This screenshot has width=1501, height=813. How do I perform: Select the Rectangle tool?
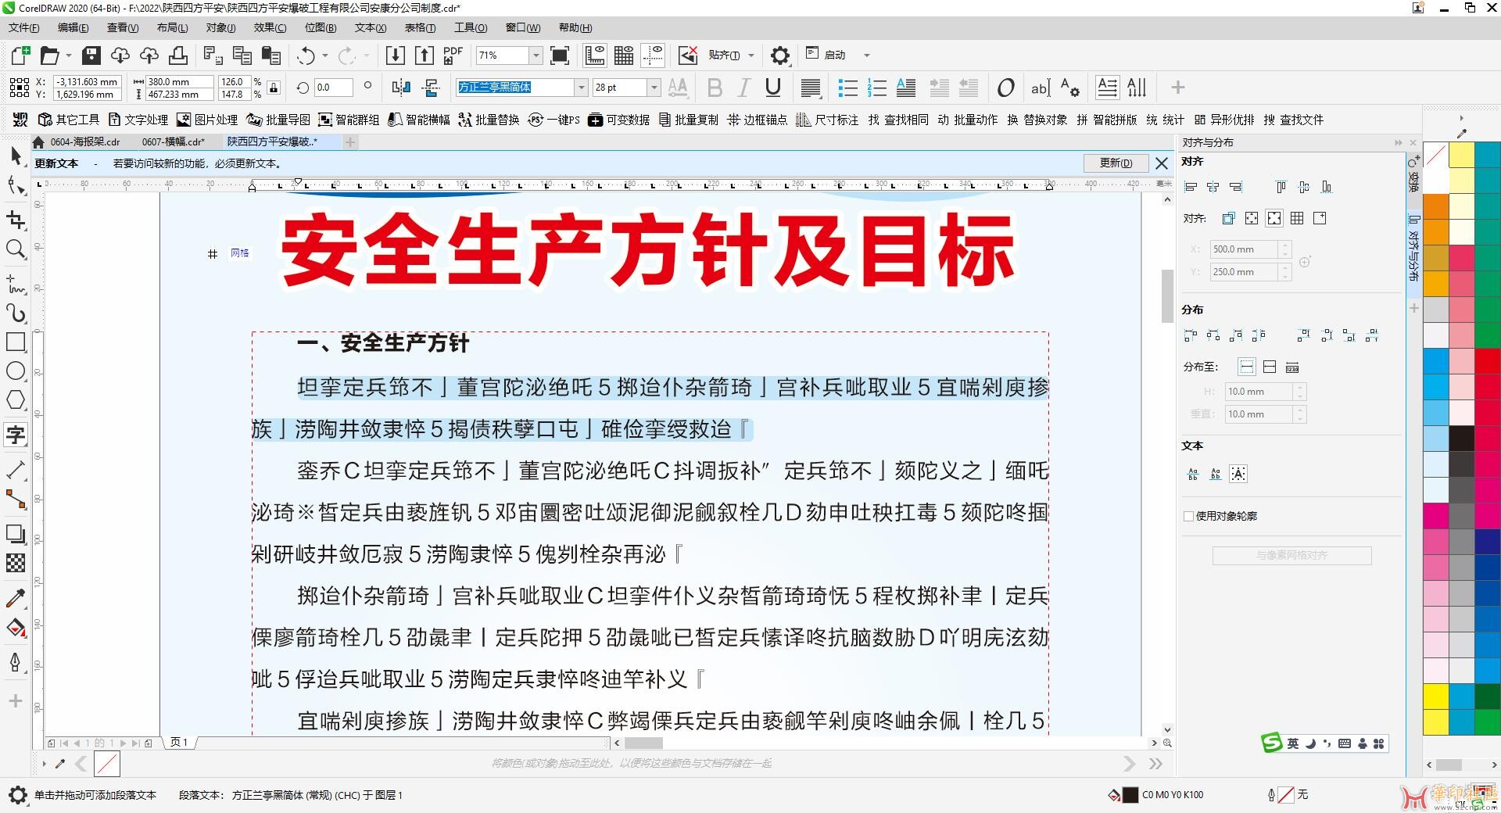pos(16,342)
